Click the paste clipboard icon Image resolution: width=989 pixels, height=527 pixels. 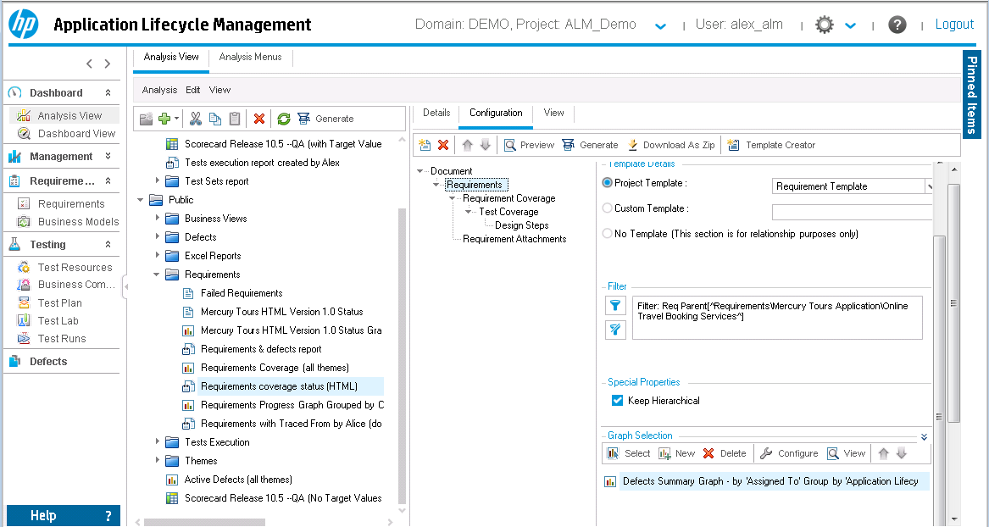pyautogui.click(x=235, y=119)
